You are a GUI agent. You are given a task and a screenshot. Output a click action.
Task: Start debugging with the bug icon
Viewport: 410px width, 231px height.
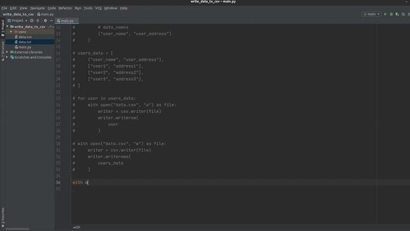coord(391,14)
